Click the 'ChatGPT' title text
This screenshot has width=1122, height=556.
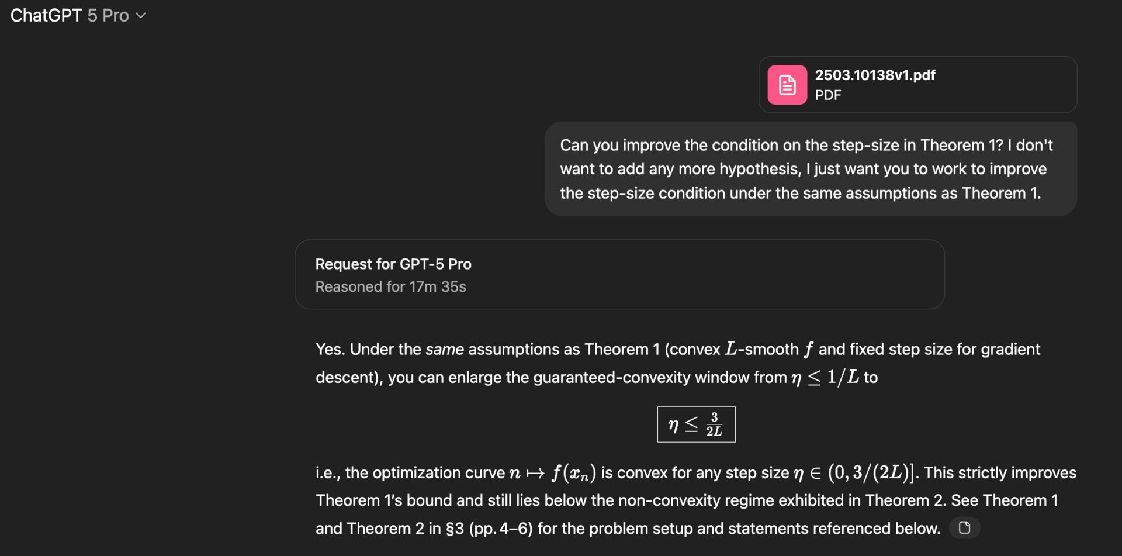click(46, 16)
